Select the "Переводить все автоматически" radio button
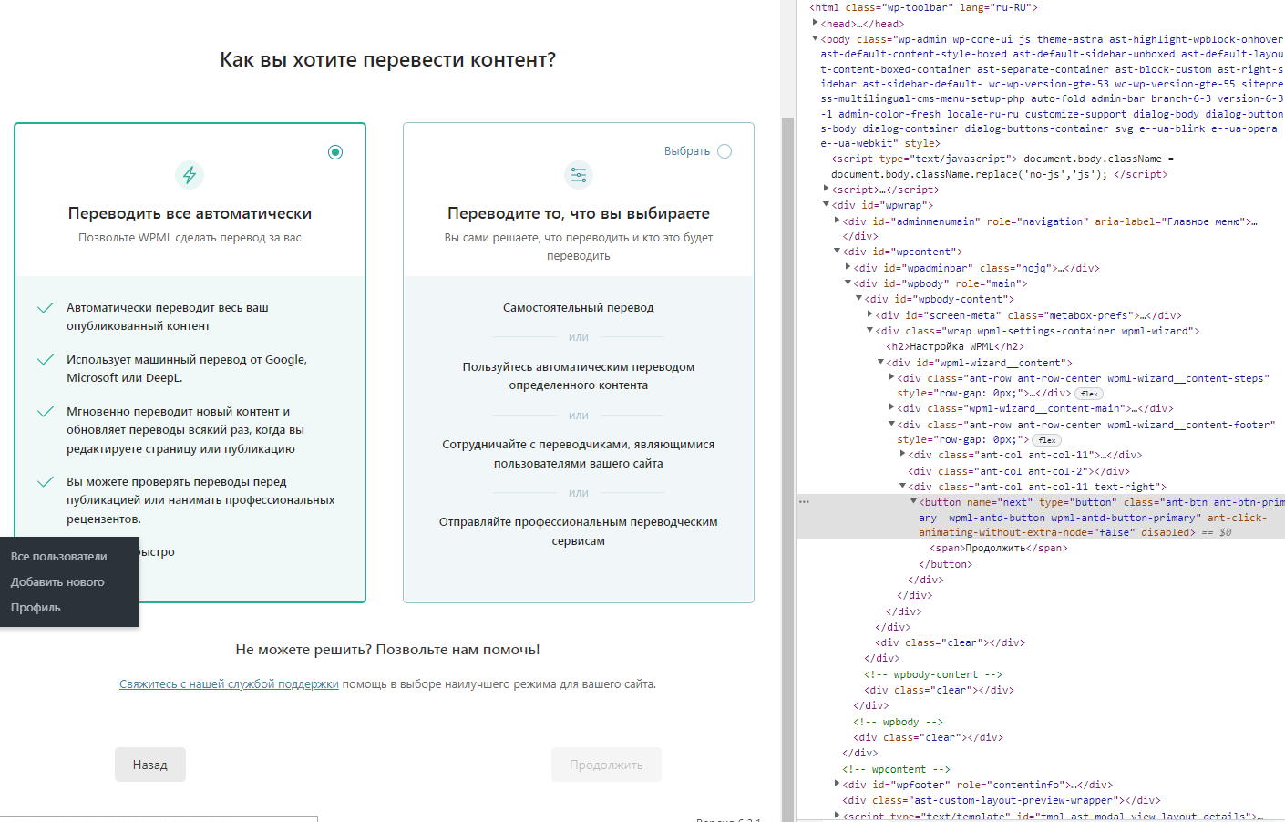Image resolution: width=1285 pixels, height=822 pixels. pyautogui.click(x=335, y=152)
